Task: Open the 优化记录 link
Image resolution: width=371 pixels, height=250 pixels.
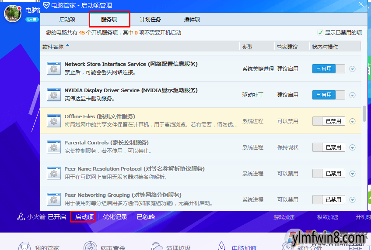Action: 115,217
